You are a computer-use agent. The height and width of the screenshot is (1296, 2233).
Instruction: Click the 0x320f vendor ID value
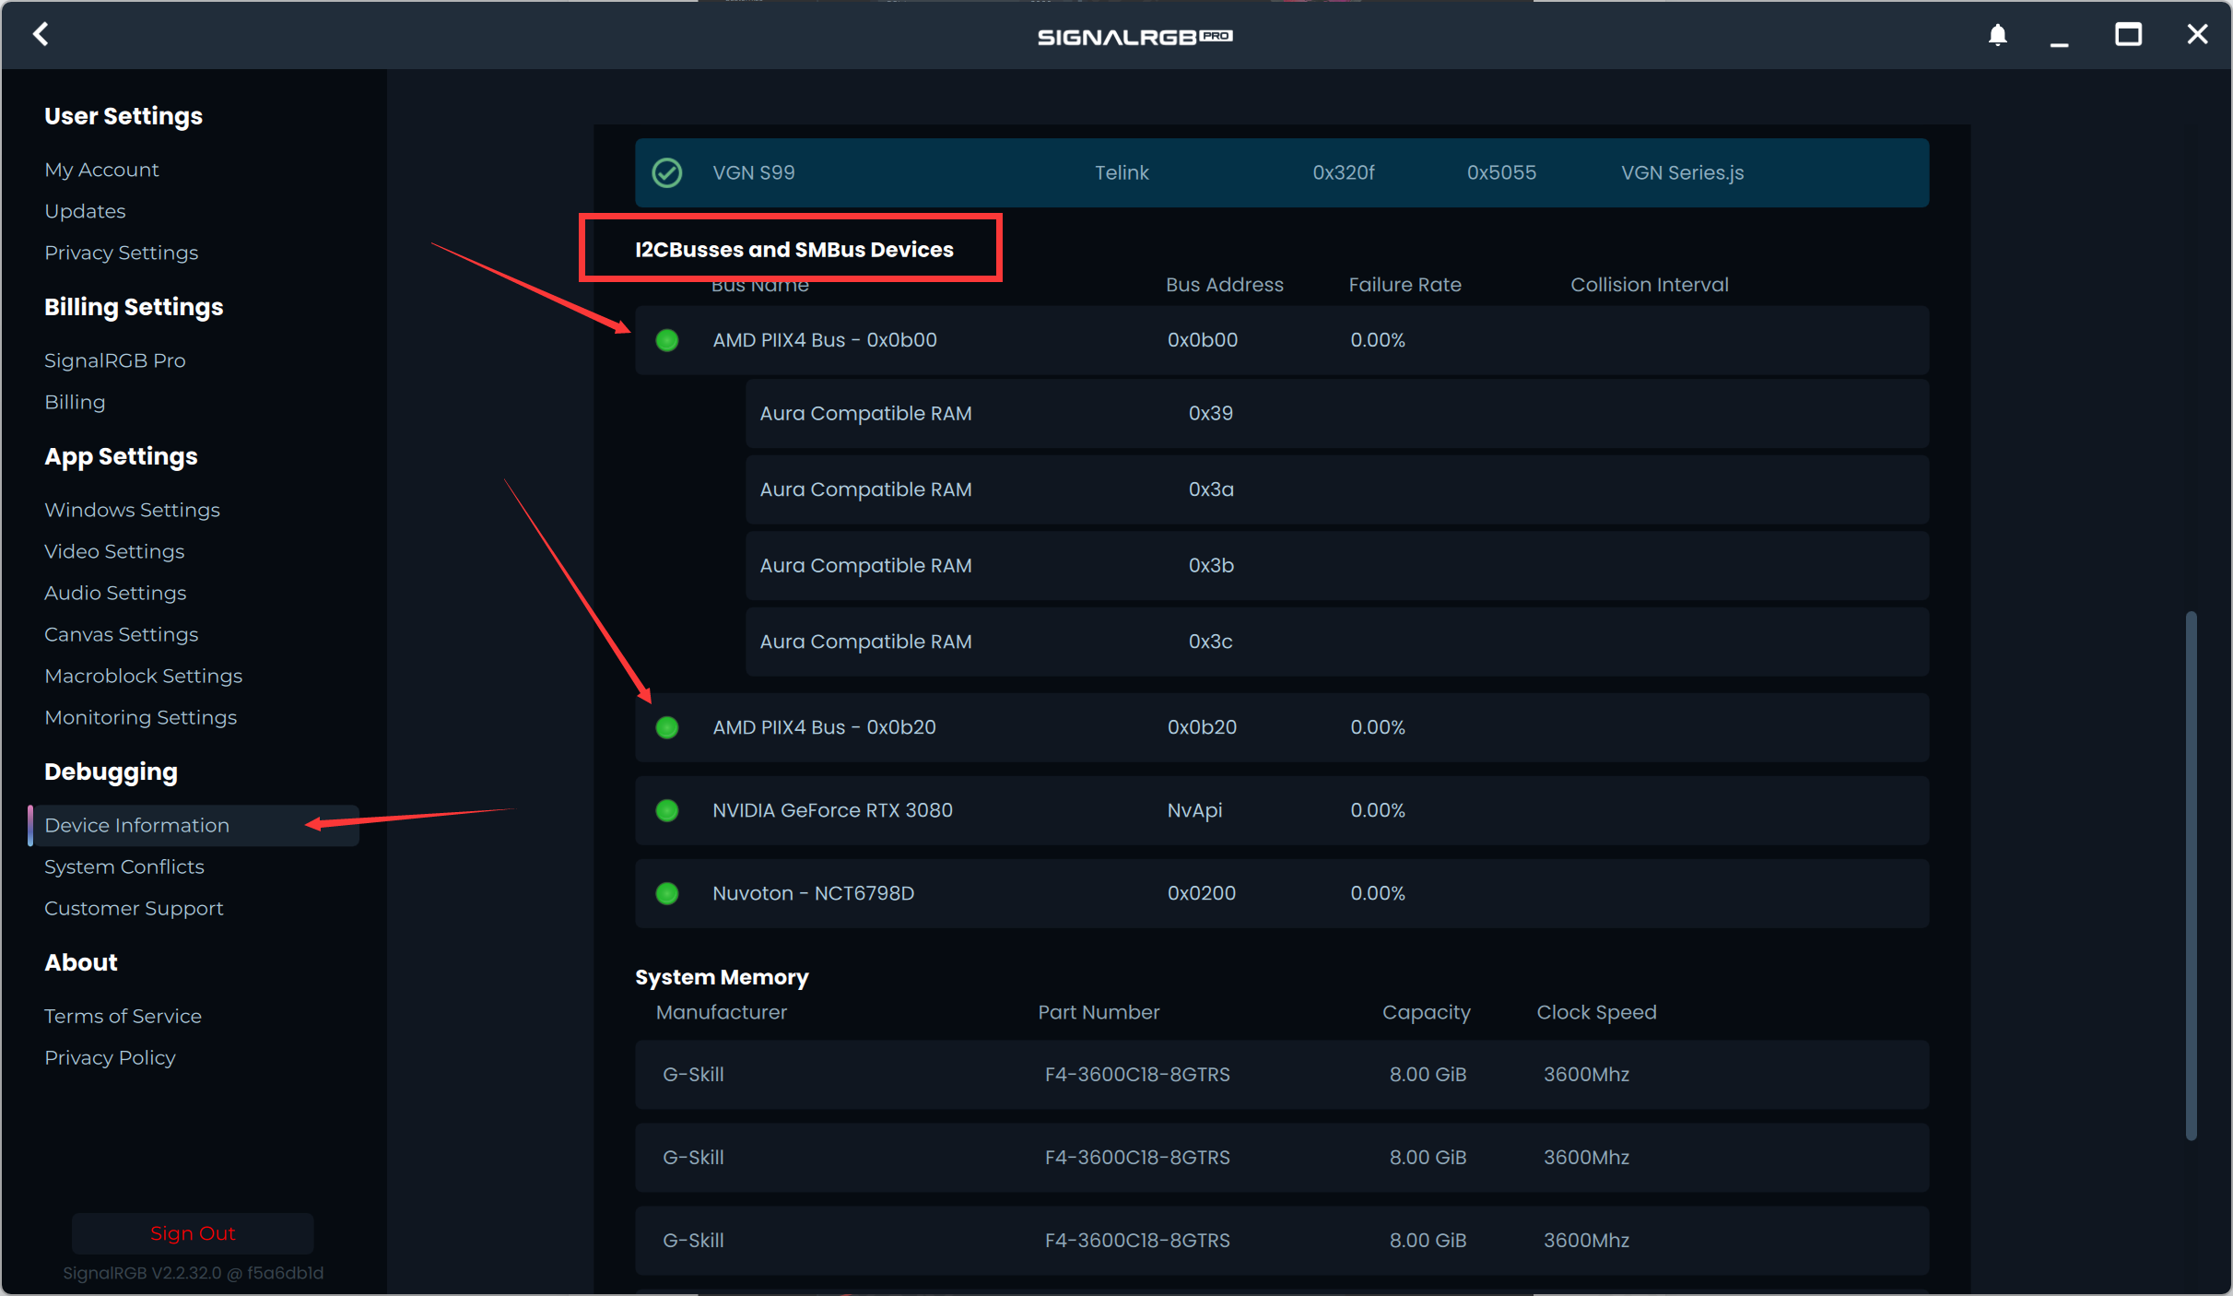coord(1343,172)
